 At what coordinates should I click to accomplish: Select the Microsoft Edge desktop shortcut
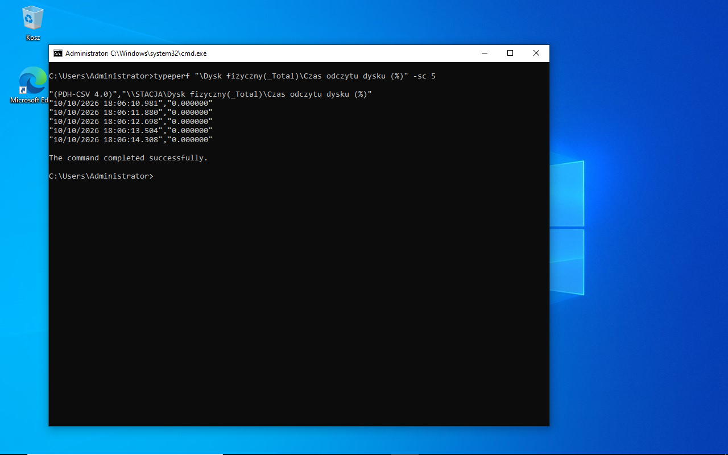(32, 85)
